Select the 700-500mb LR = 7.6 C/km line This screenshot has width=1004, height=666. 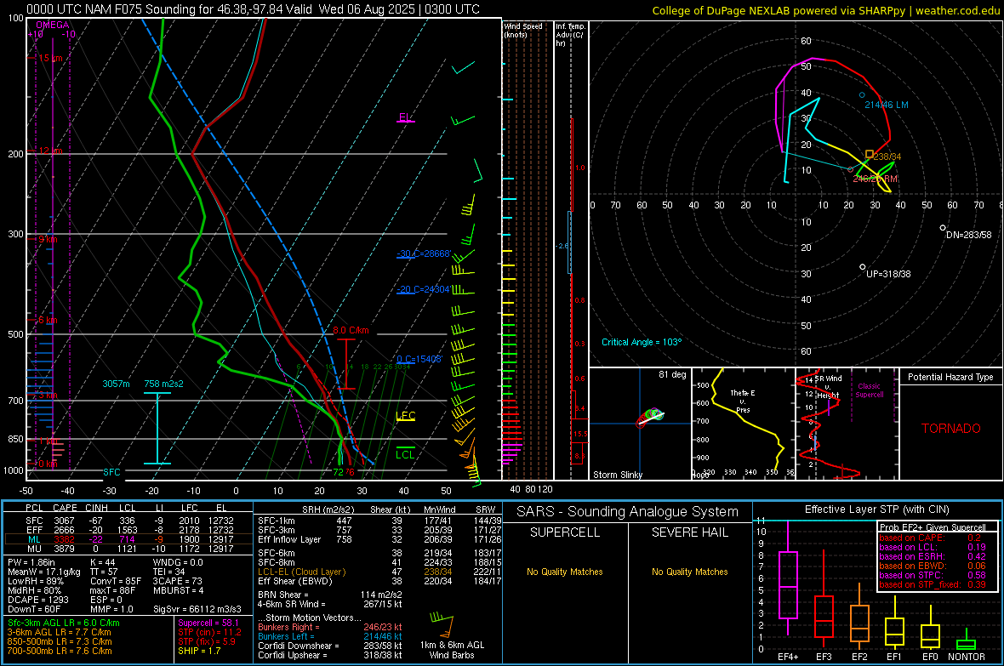[x=60, y=651]
